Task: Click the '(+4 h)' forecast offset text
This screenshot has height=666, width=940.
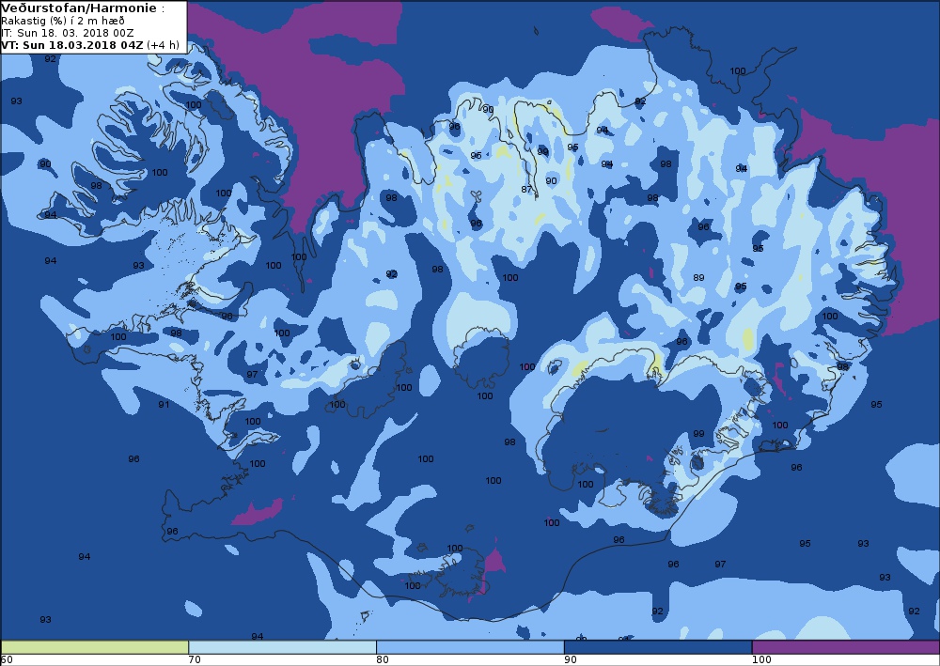Action: (x=163, y=45)
